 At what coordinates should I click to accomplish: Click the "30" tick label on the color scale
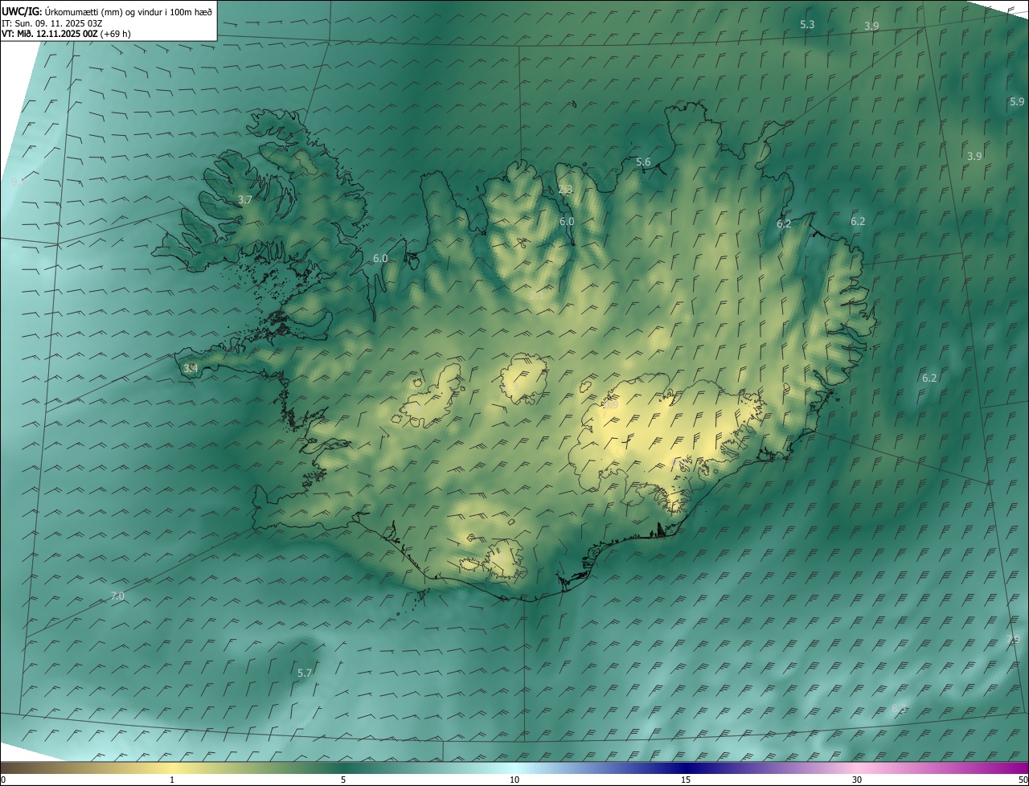(x=857, y=780)
